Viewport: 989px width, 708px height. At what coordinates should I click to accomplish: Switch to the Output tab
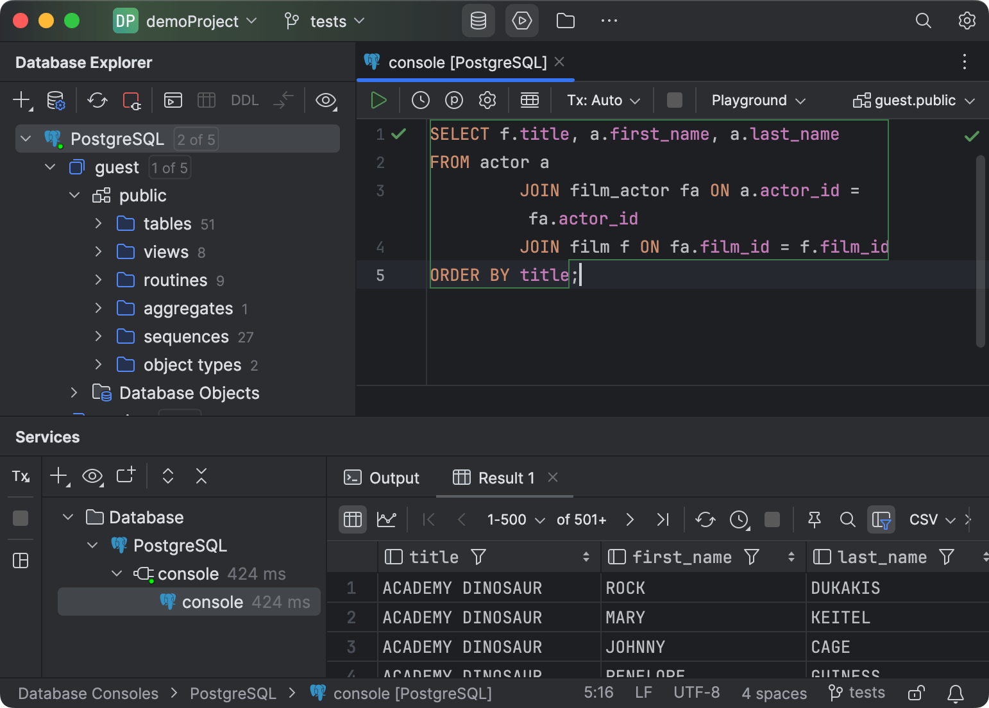(393, 477)
